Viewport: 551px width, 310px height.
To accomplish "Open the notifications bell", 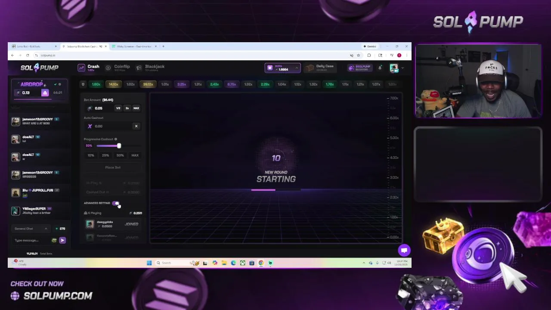I will pyautogui.click(x=380, y=68).
